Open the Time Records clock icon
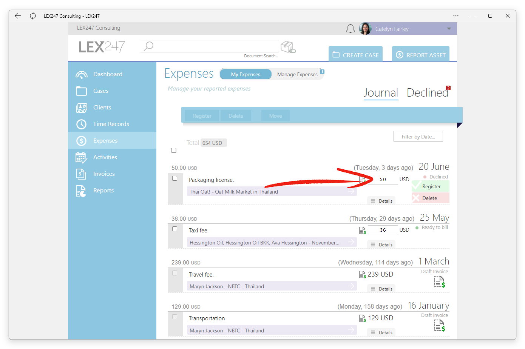Screen dimensions: 525x349 [x=81, y=124]
